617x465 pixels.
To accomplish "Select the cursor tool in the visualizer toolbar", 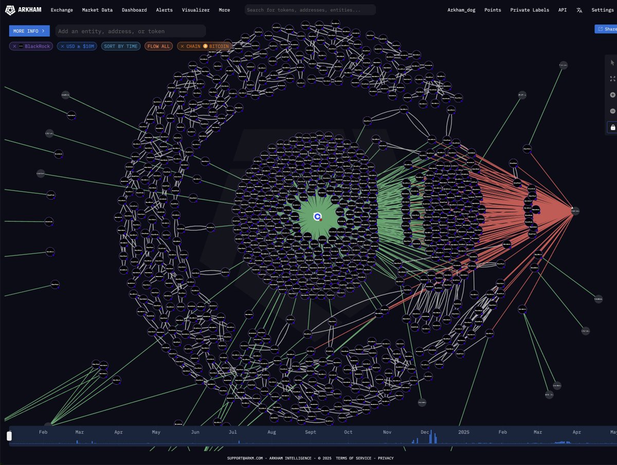I will [612, 63].
